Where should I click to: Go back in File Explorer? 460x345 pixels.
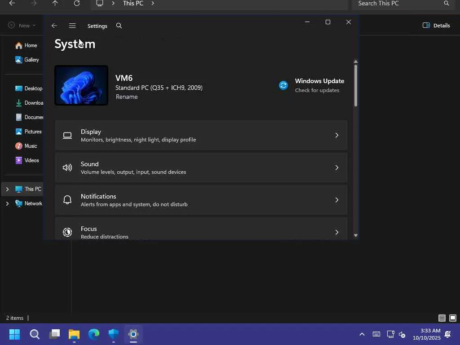pos(12,3)
